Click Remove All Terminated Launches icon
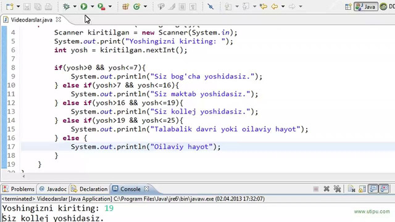 (x=338, y=189)
